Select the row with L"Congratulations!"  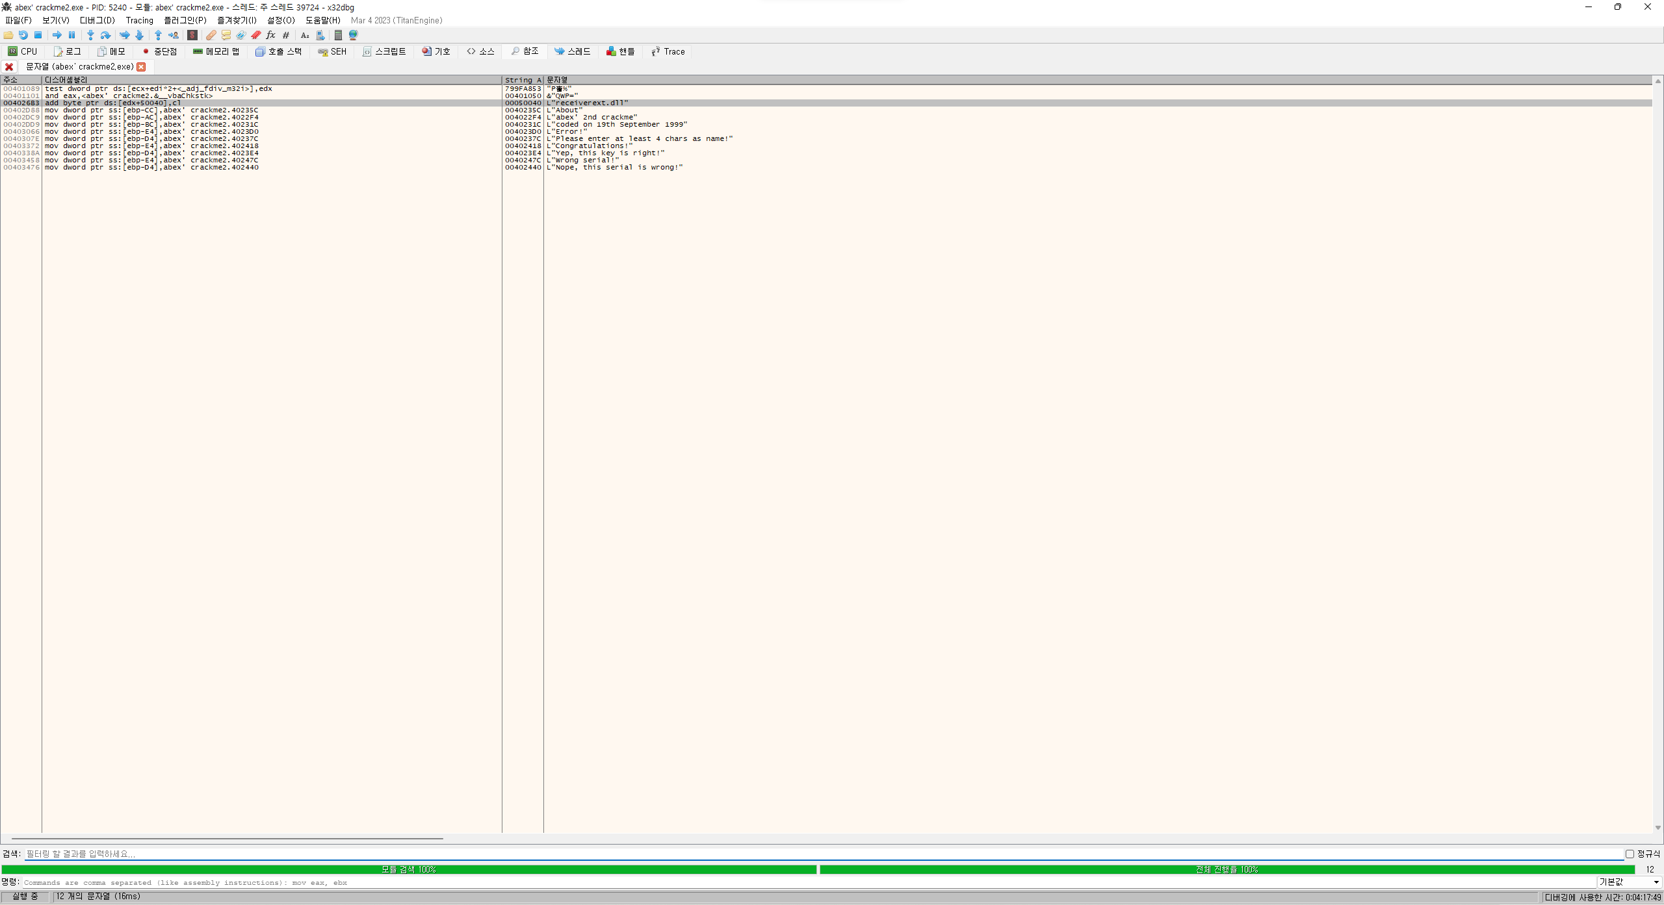[826, 146]
